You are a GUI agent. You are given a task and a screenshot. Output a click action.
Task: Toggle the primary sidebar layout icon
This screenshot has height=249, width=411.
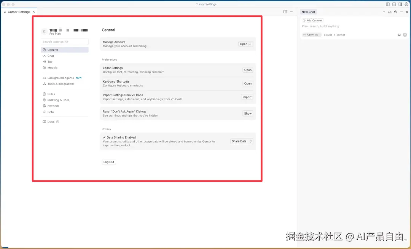point(388,4)
